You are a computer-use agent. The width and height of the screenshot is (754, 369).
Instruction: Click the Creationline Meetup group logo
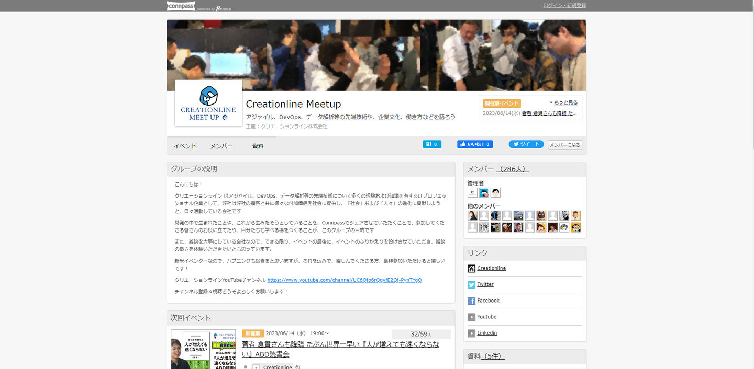[208, 103]
